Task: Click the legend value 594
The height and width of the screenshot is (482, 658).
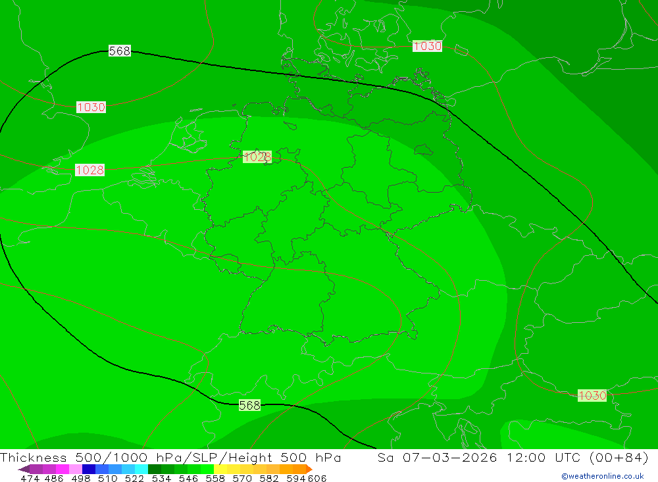Action: (x=295, y=478)
